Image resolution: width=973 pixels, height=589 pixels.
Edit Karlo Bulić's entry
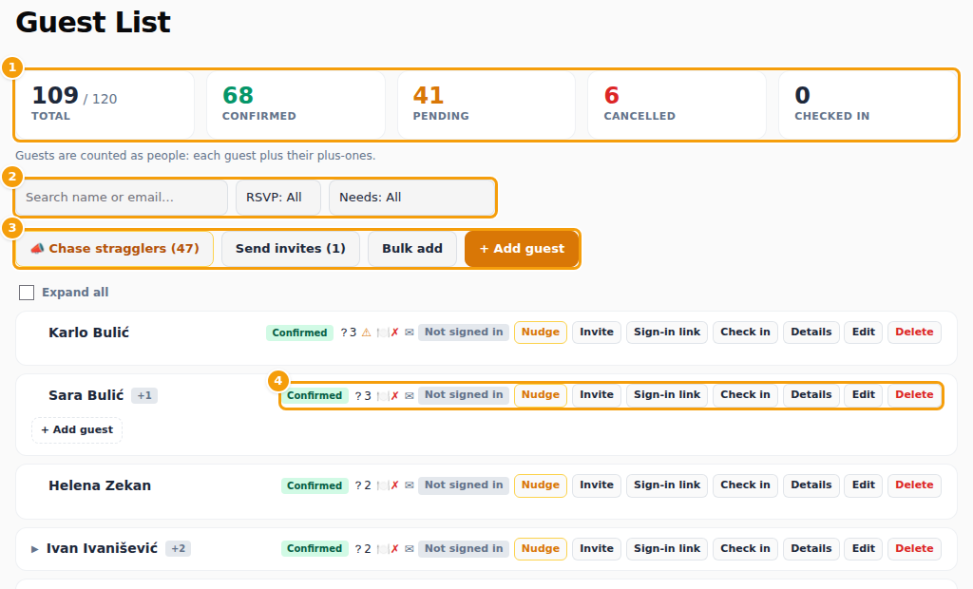point(863,332)
